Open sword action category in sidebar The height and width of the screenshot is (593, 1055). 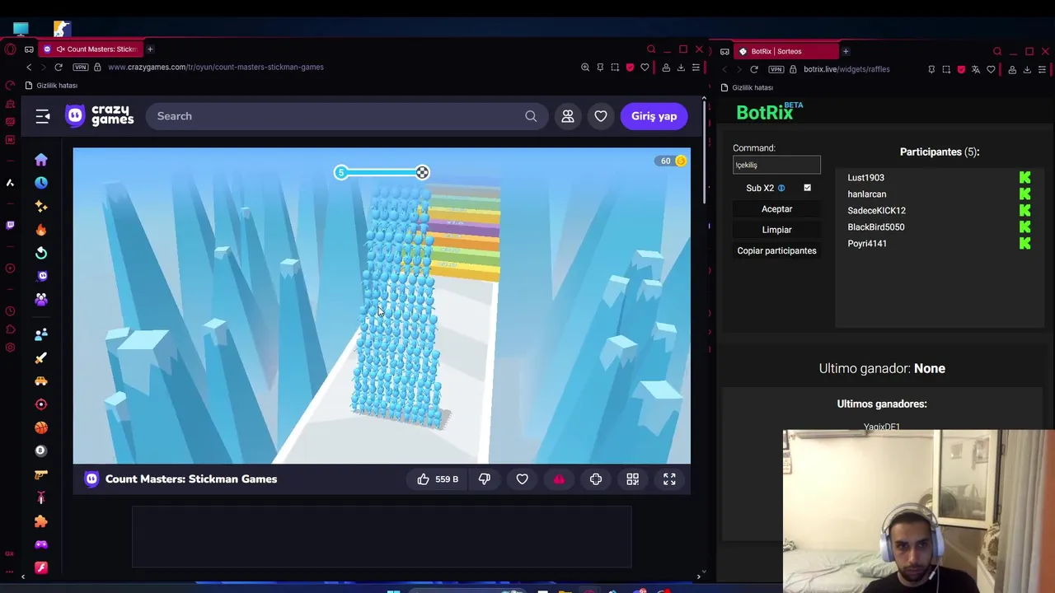click(x=41, y=357)
